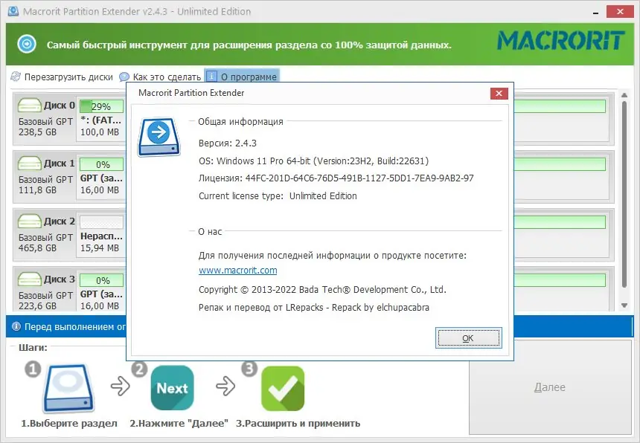
Task: Click the Диск 2 465,8 GB label
Action: coord(37,248)
